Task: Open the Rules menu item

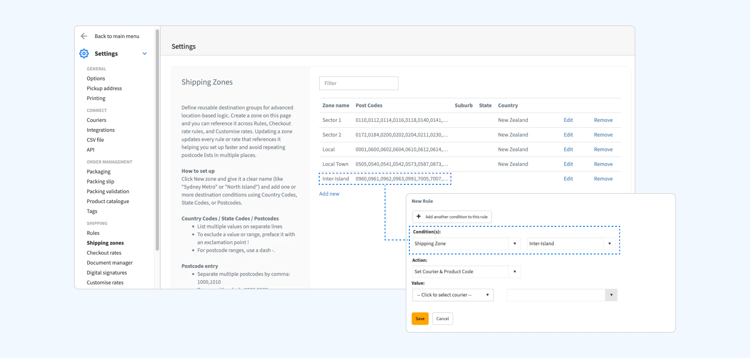Action: click(x=93, y=233)
